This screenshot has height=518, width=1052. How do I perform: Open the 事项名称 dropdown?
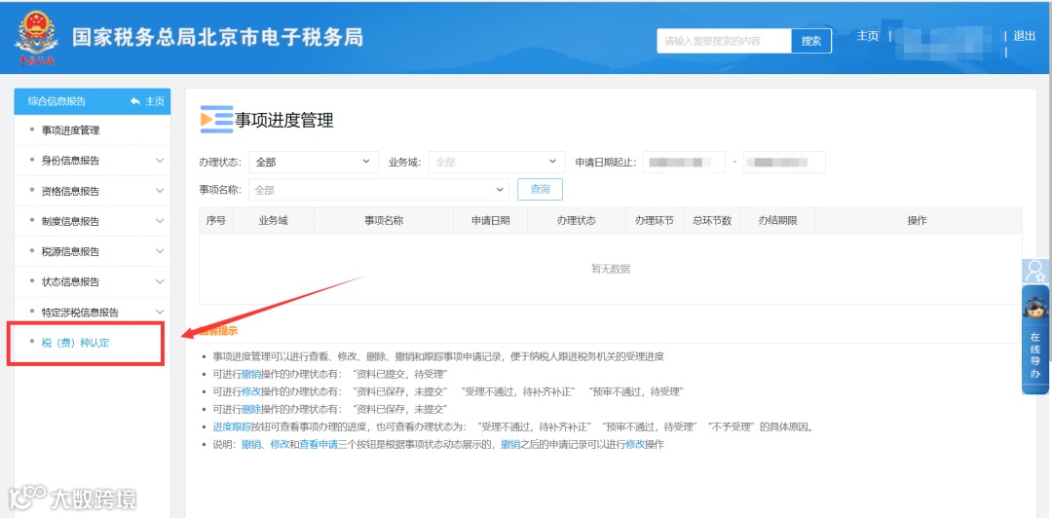[x=379, y=190]
